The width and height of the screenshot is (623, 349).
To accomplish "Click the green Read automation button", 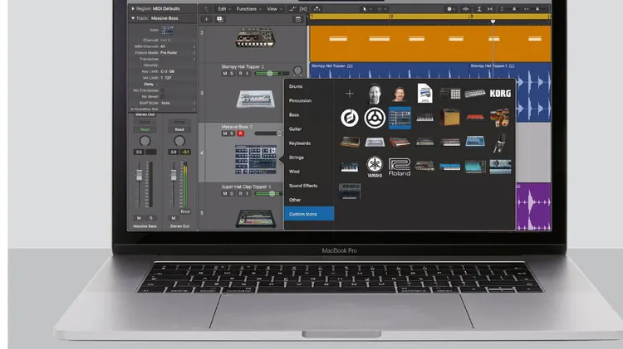I will pos(145,129).
